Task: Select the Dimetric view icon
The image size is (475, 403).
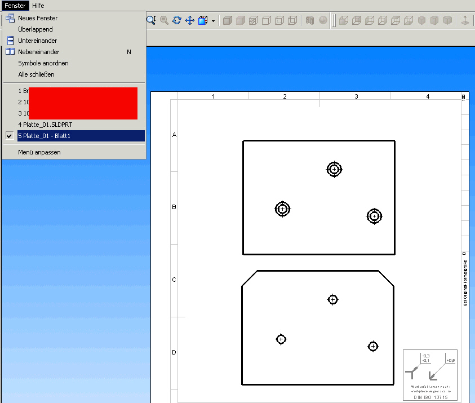Action: click(447, 20)
